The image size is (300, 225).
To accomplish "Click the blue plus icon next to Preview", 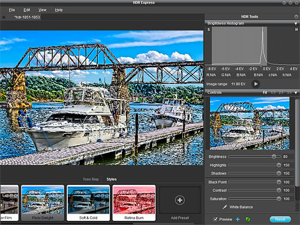I will [238, 220].
